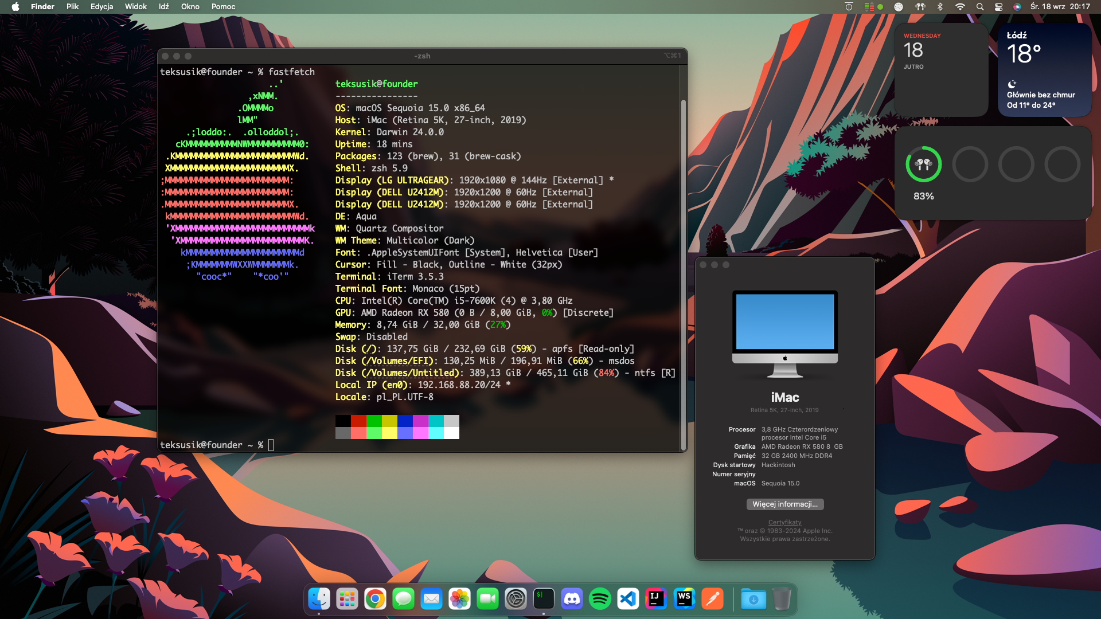1101x619 pixels.
Task: Open Spotlight search from menu bar
Action: click(980, 7)
